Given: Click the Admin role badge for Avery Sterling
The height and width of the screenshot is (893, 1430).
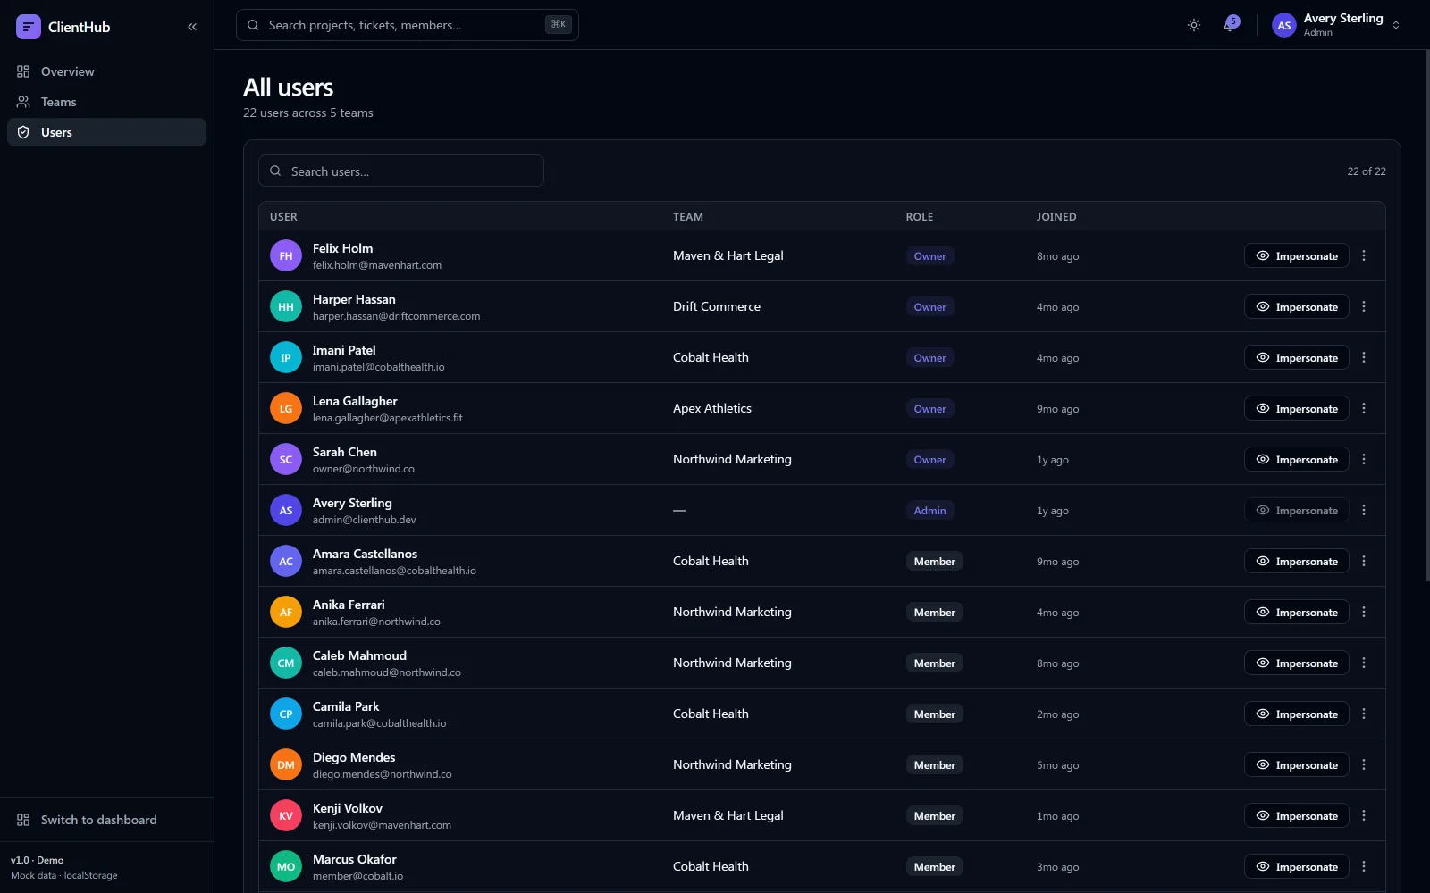Looking at the screenshot, I should [x=929, y=510].
